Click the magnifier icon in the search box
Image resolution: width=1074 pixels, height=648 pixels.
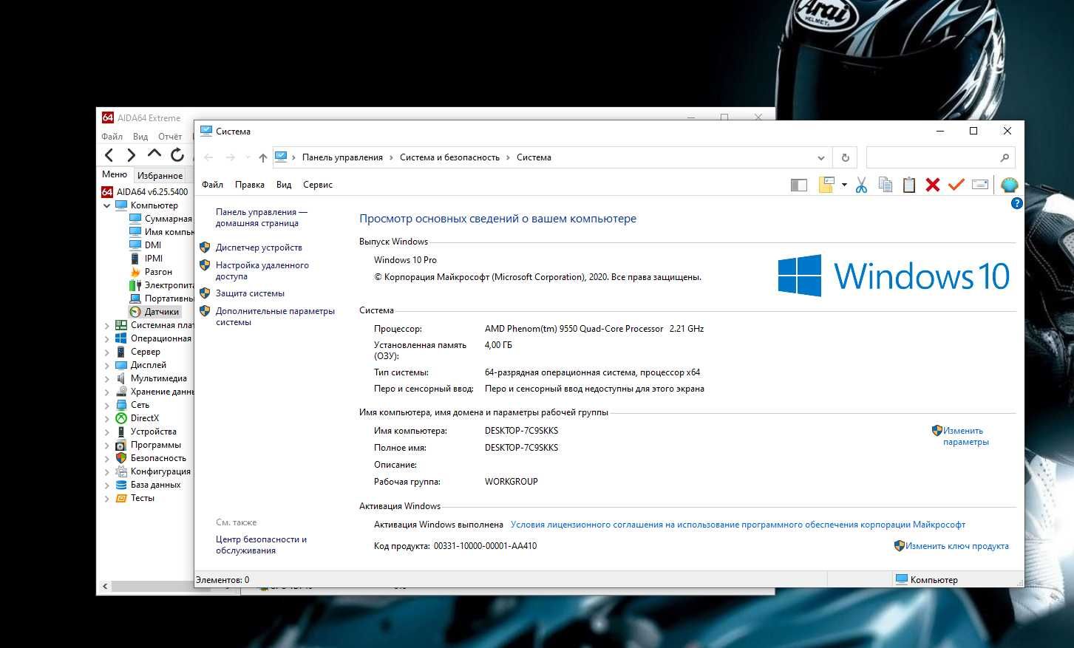pyautogui.click(x=1005, y=157)
